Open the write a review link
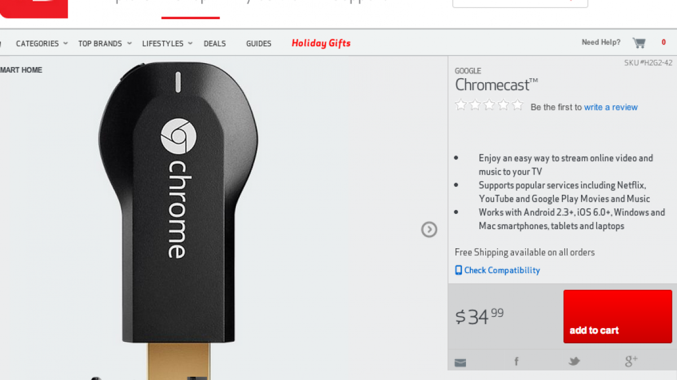 611,107
